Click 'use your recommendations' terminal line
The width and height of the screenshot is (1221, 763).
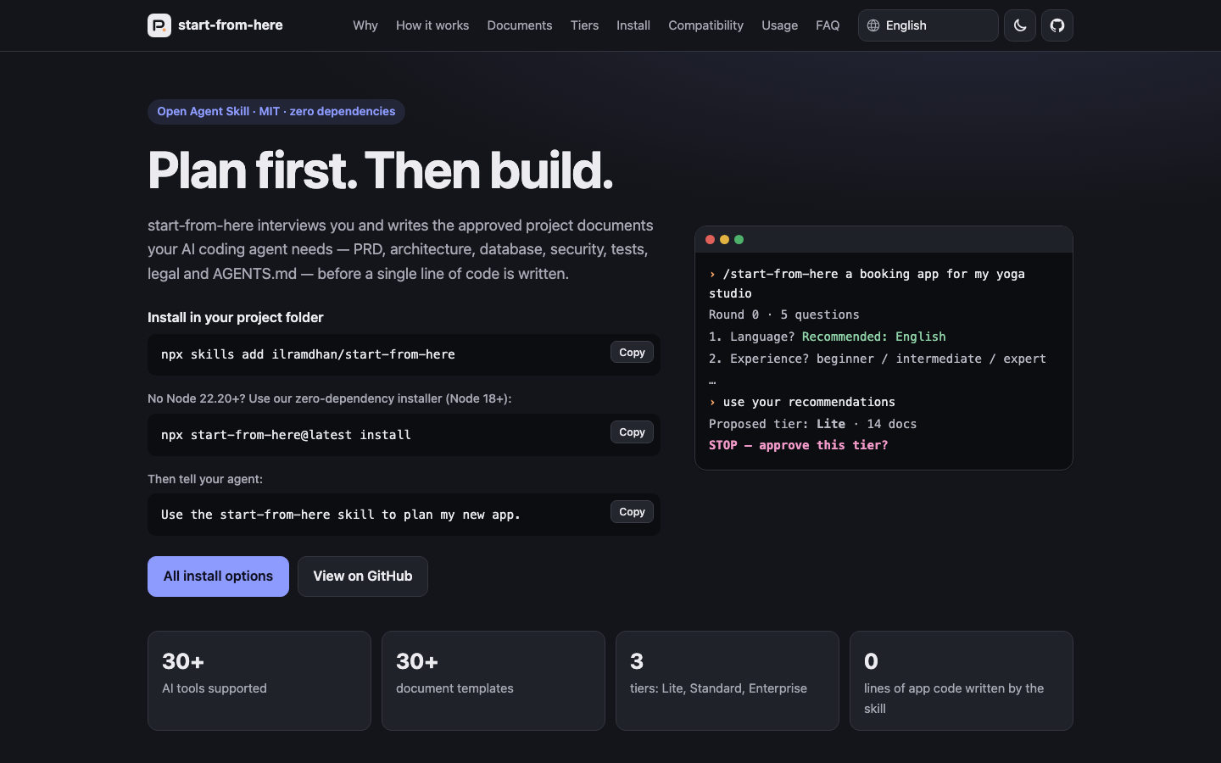pyautogui.click(x=802, y=402)
